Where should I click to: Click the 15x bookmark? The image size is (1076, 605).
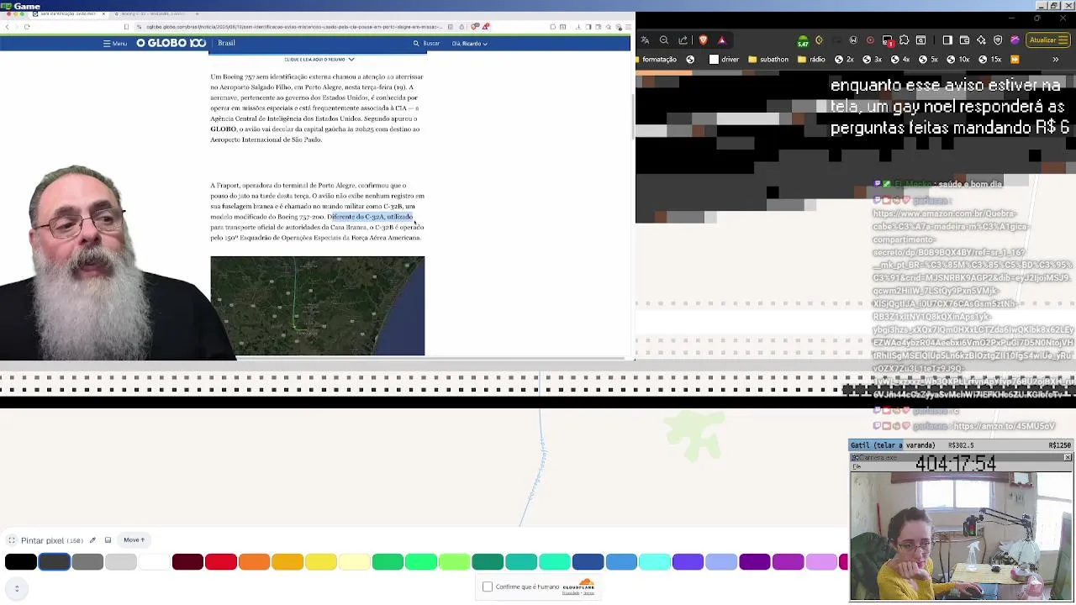pyautogui.click(x=989, y=60)
